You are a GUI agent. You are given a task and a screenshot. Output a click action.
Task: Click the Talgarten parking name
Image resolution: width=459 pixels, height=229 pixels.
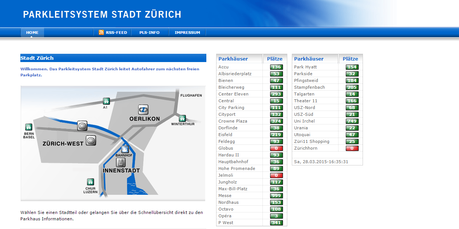point(304,94)
